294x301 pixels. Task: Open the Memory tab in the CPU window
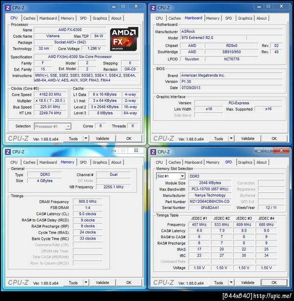(68, 18)
